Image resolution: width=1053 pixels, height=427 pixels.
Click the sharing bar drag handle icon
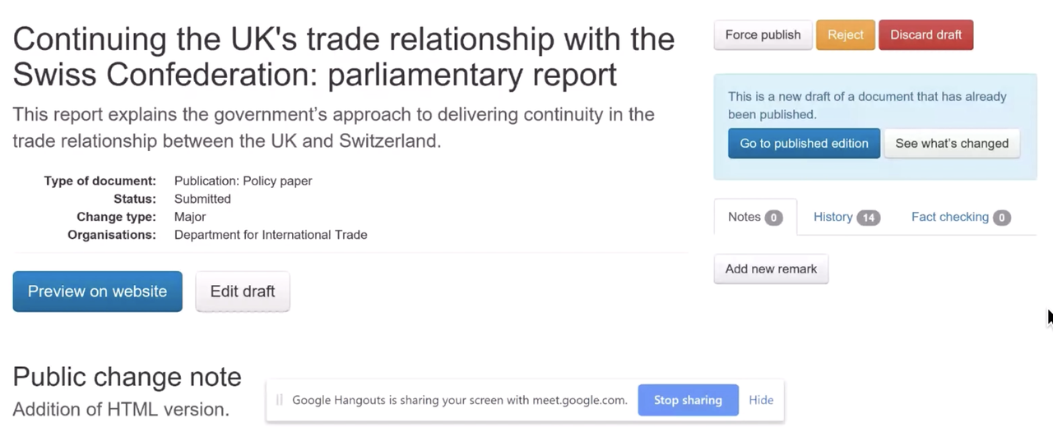[x=280, y=400]
